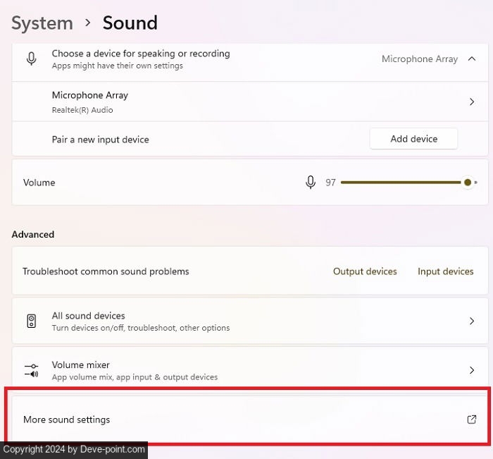Viewport: 493px width, 459px height.
Task: Click the selected Microphone Array text in header
Action: coord(420,59)
